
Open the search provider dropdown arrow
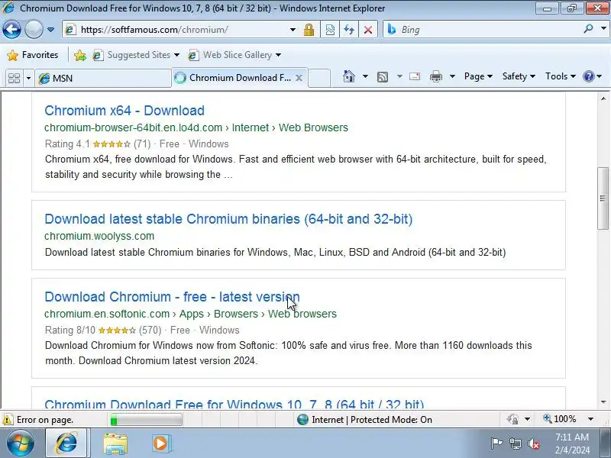[x=603, y=29]
